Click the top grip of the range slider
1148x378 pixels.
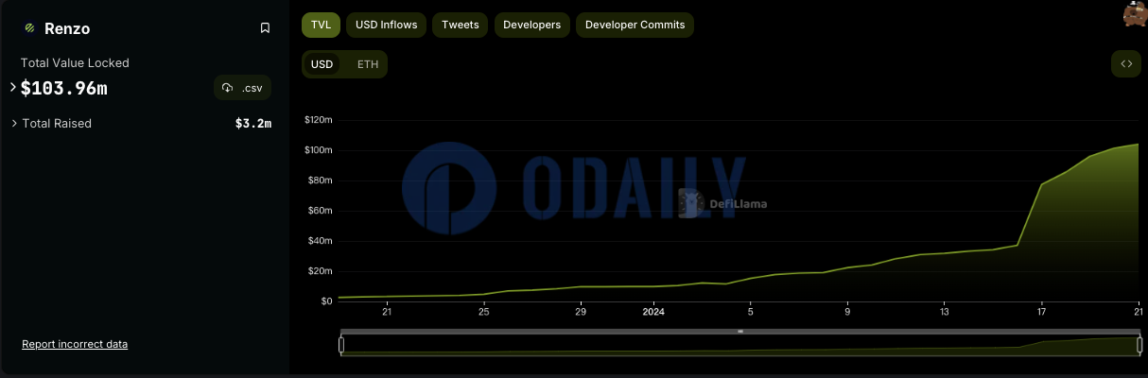pos(740,332)
